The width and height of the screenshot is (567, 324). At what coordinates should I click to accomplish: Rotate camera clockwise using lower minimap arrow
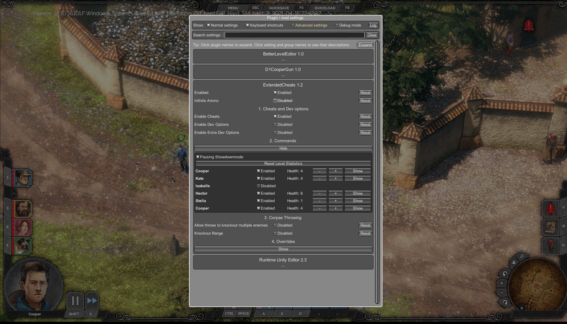click(x=505, y=302)
